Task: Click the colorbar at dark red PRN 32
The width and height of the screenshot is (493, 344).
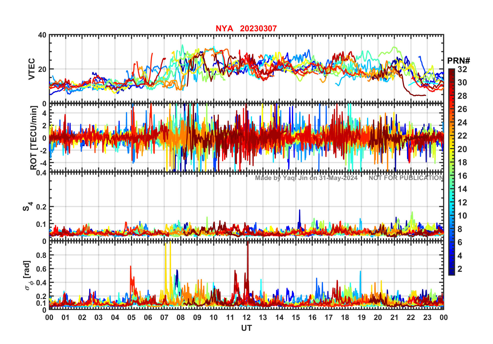Action: pyautogui.click(x=452, y=71)
